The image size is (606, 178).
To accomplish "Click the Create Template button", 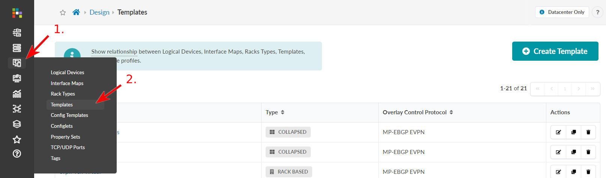I will point(555,51).
